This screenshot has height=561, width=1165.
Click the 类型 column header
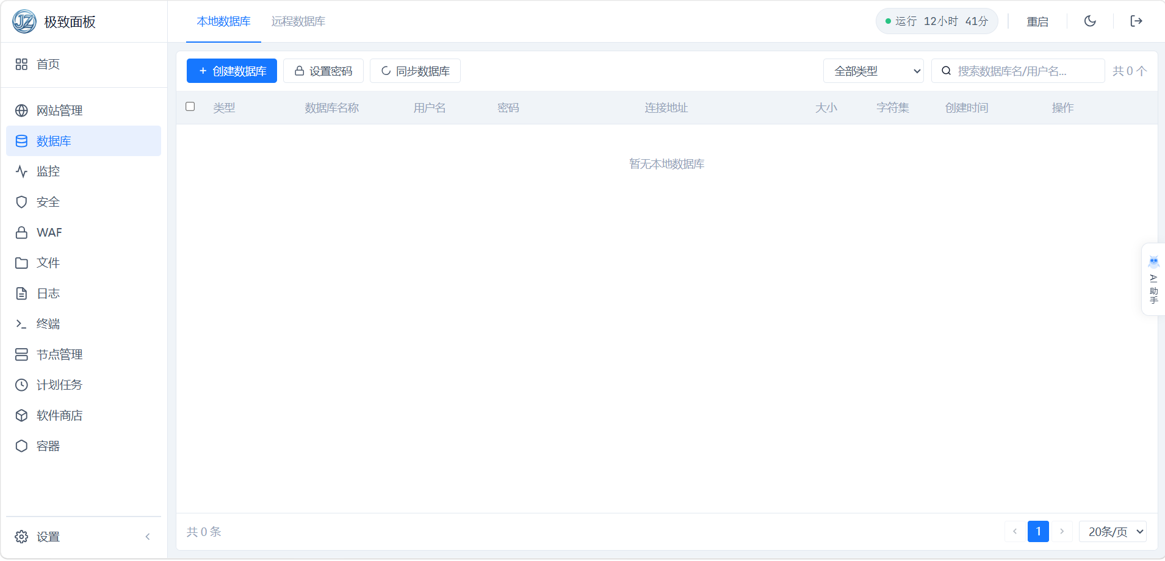coord(224,108)
